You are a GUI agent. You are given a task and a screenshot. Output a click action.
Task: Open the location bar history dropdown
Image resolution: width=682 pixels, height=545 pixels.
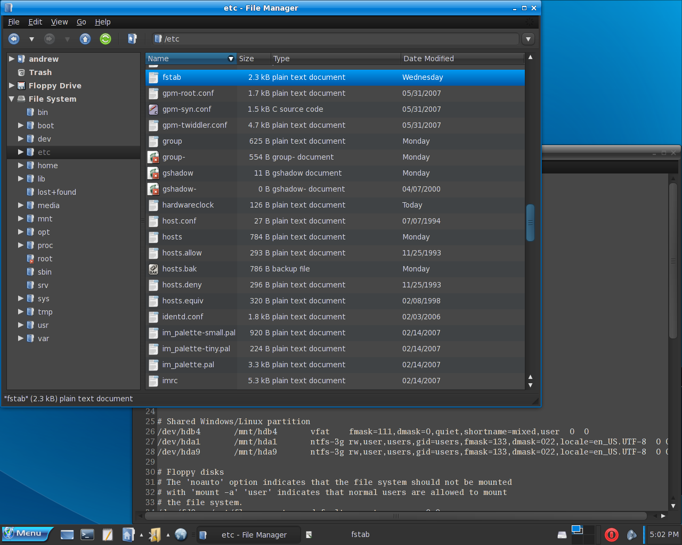click(x=528, y=39)
